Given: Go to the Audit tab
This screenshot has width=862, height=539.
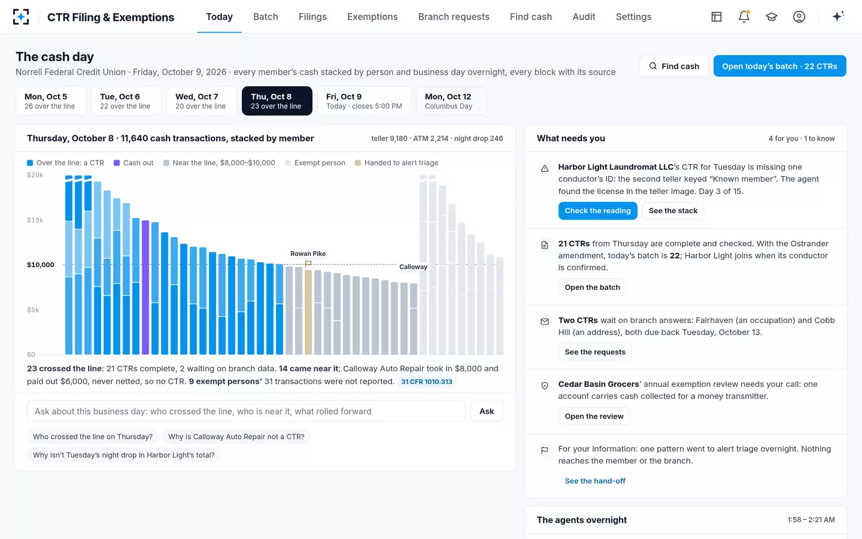Looking at the screenshot, I should [584, 17].
